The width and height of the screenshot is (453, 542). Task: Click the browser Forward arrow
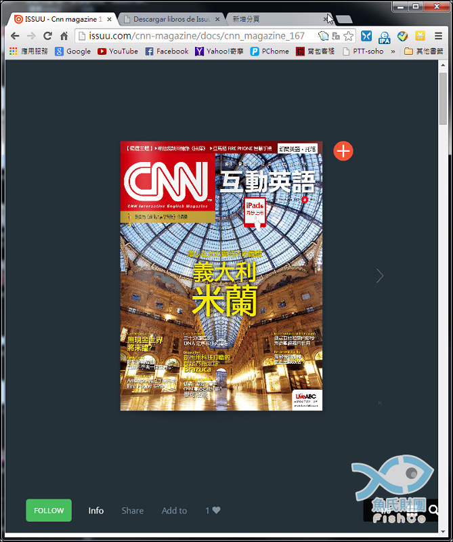[31, 36]
